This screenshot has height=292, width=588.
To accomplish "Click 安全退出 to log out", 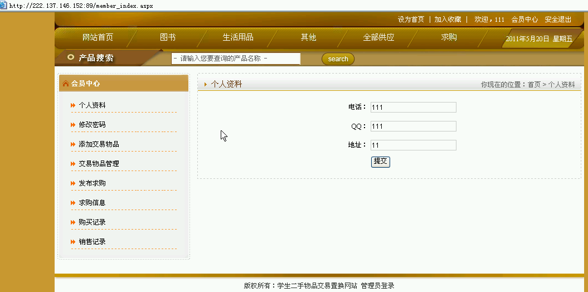I will [558, 20].
